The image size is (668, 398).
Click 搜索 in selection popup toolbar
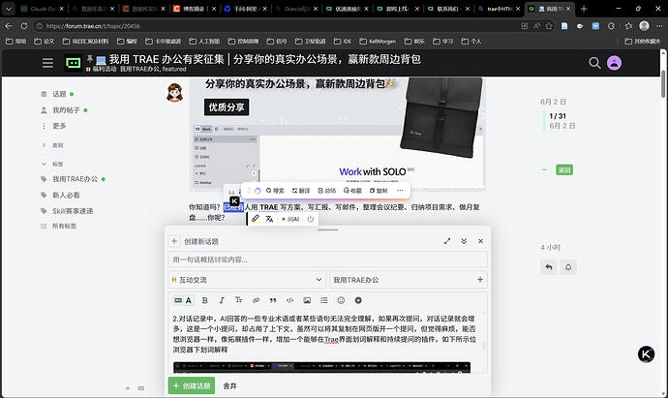[275, 191]
